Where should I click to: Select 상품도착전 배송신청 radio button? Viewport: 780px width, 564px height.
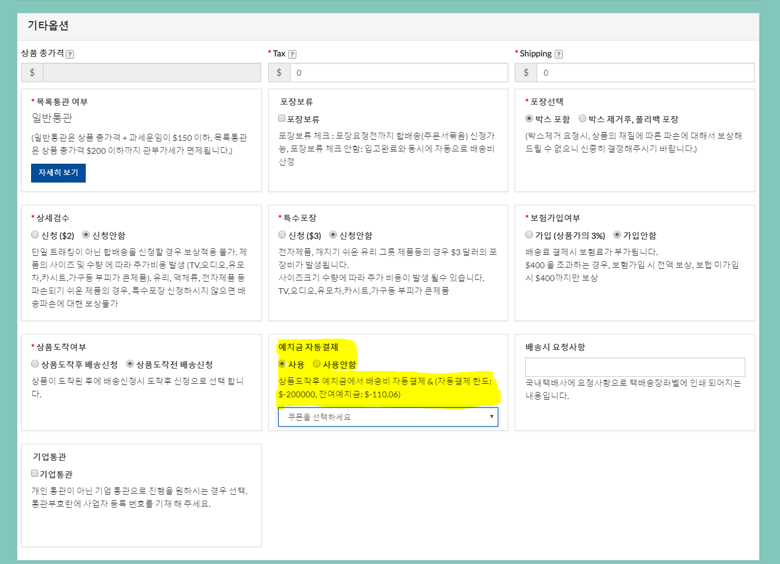[130, 364]
